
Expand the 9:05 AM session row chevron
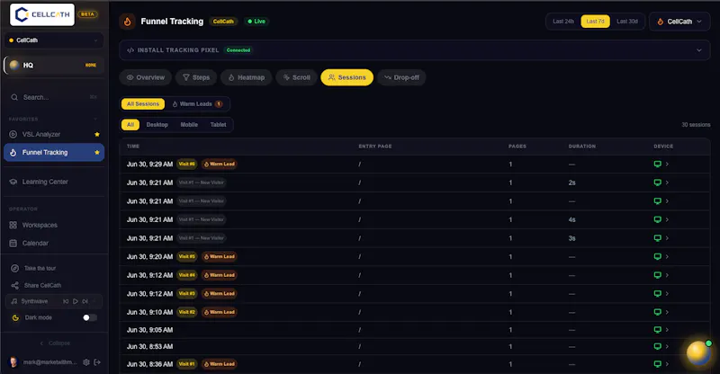[667, 330]
